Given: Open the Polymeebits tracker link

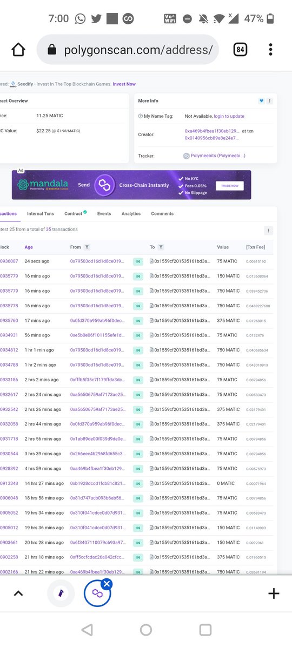Looking at the screenshot, I should click(217, 156).
